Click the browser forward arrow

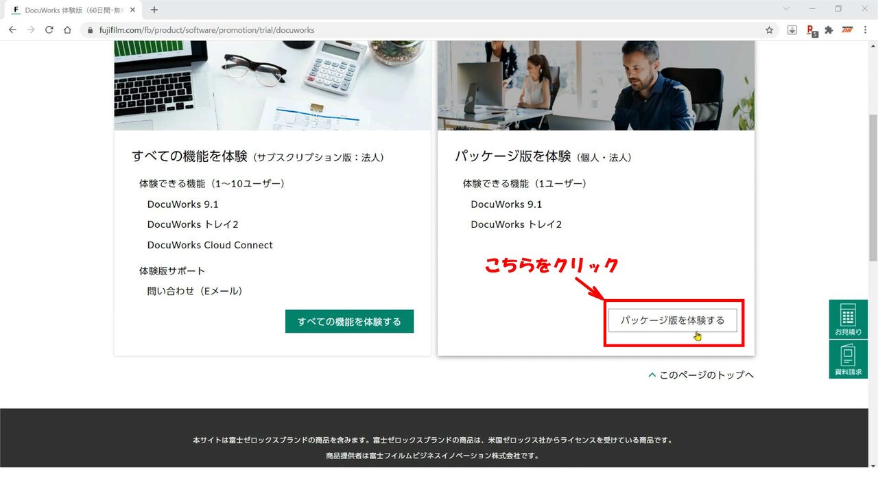point(31,30)
